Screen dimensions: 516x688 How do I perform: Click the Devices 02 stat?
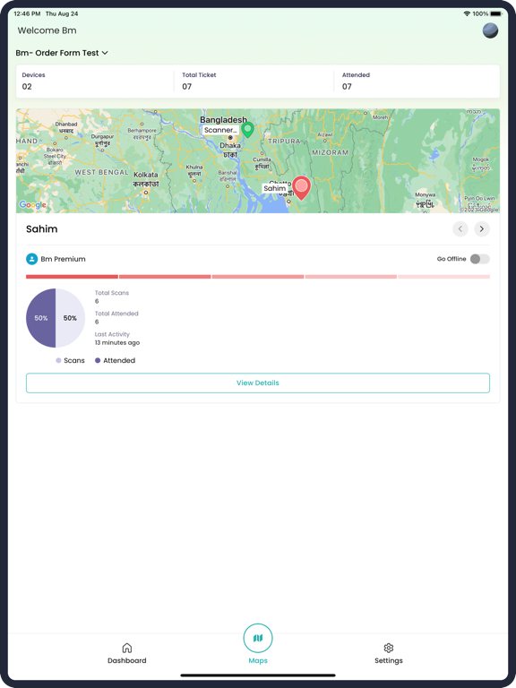coord(33,82)
